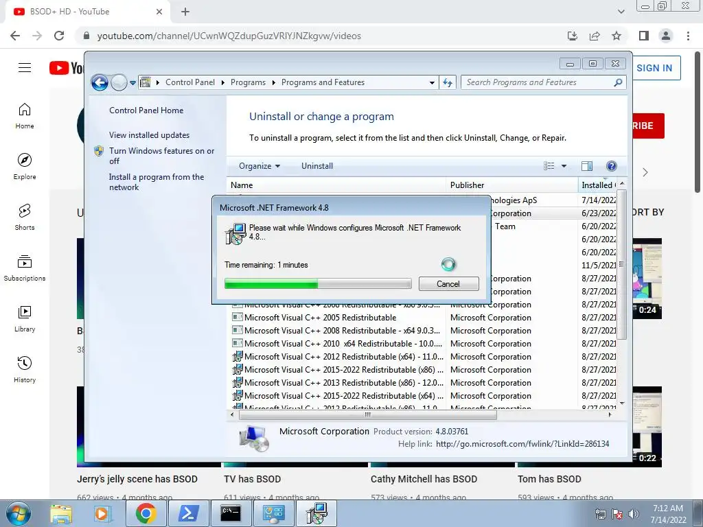Click the blue help question mark icon
Viewport: 703px width, 527px height.
point(611,166)
